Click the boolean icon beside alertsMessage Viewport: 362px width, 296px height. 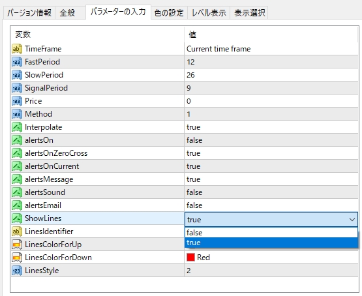[x=17, y=179]
